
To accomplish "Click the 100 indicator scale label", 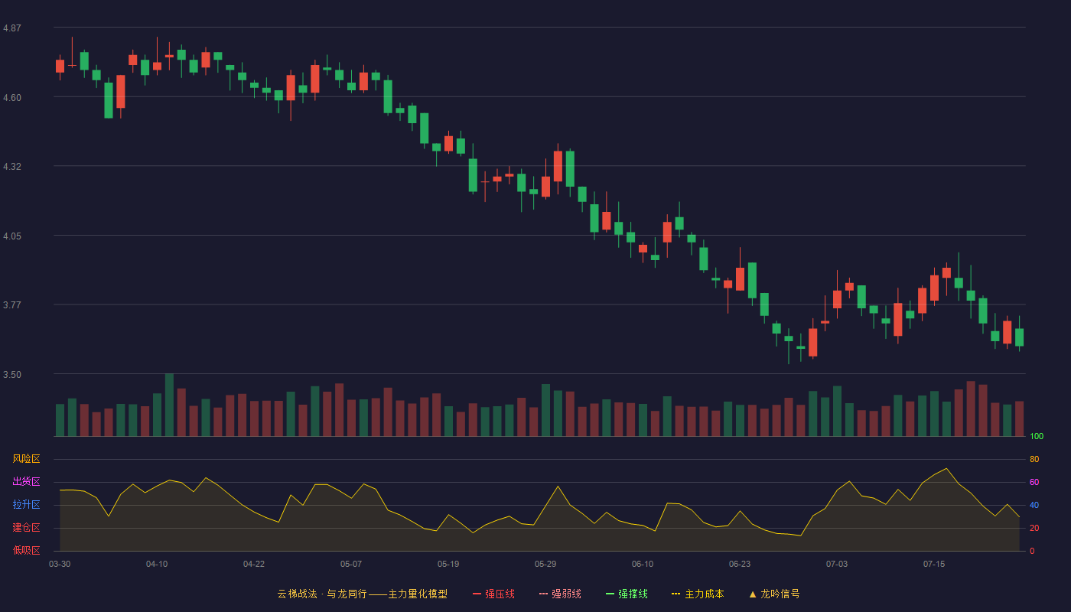I will point(1037,436).
